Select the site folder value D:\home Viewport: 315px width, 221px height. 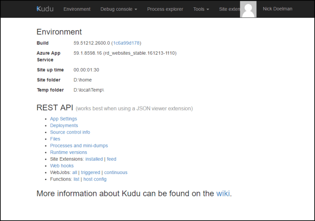coord(82,80)
